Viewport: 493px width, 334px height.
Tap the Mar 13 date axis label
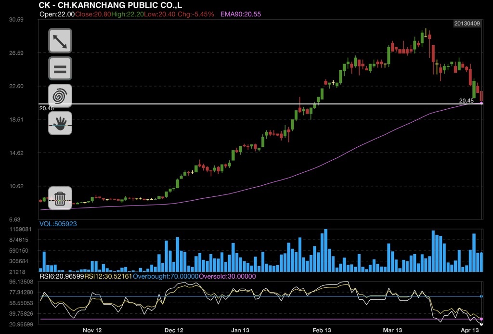coord(392,330)
